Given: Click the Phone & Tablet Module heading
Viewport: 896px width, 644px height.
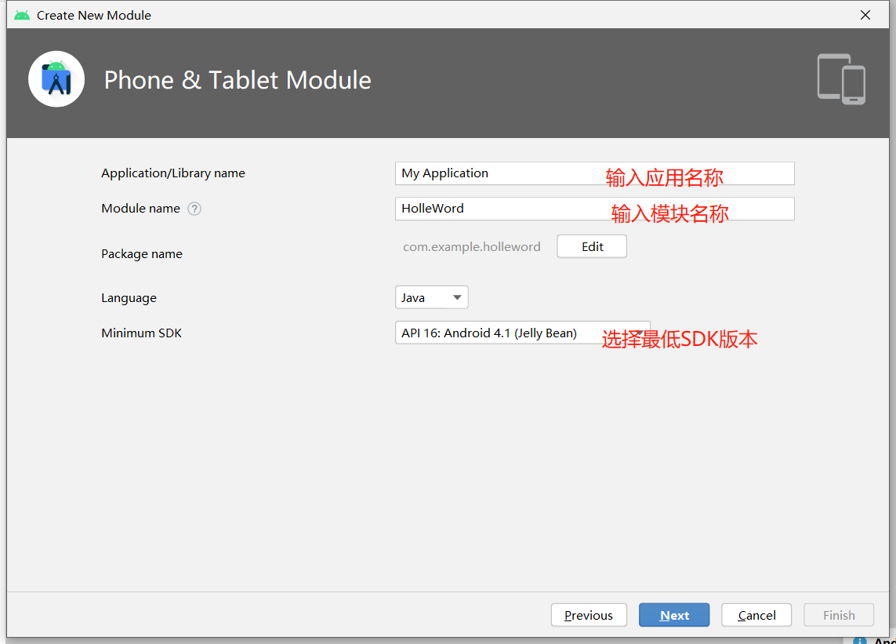Looking at the screenshot, I should pos(238,80).
